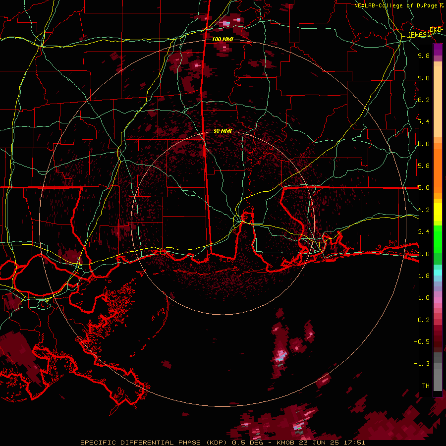Click the '100 NMI' range ring label

click(x=223, y=39)
